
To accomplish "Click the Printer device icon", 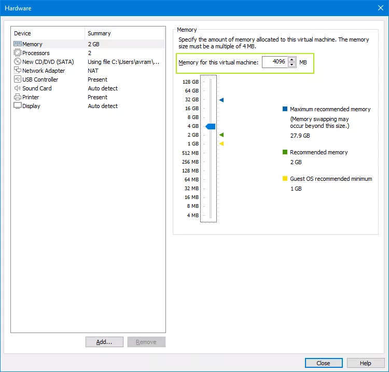I will 18,97.
